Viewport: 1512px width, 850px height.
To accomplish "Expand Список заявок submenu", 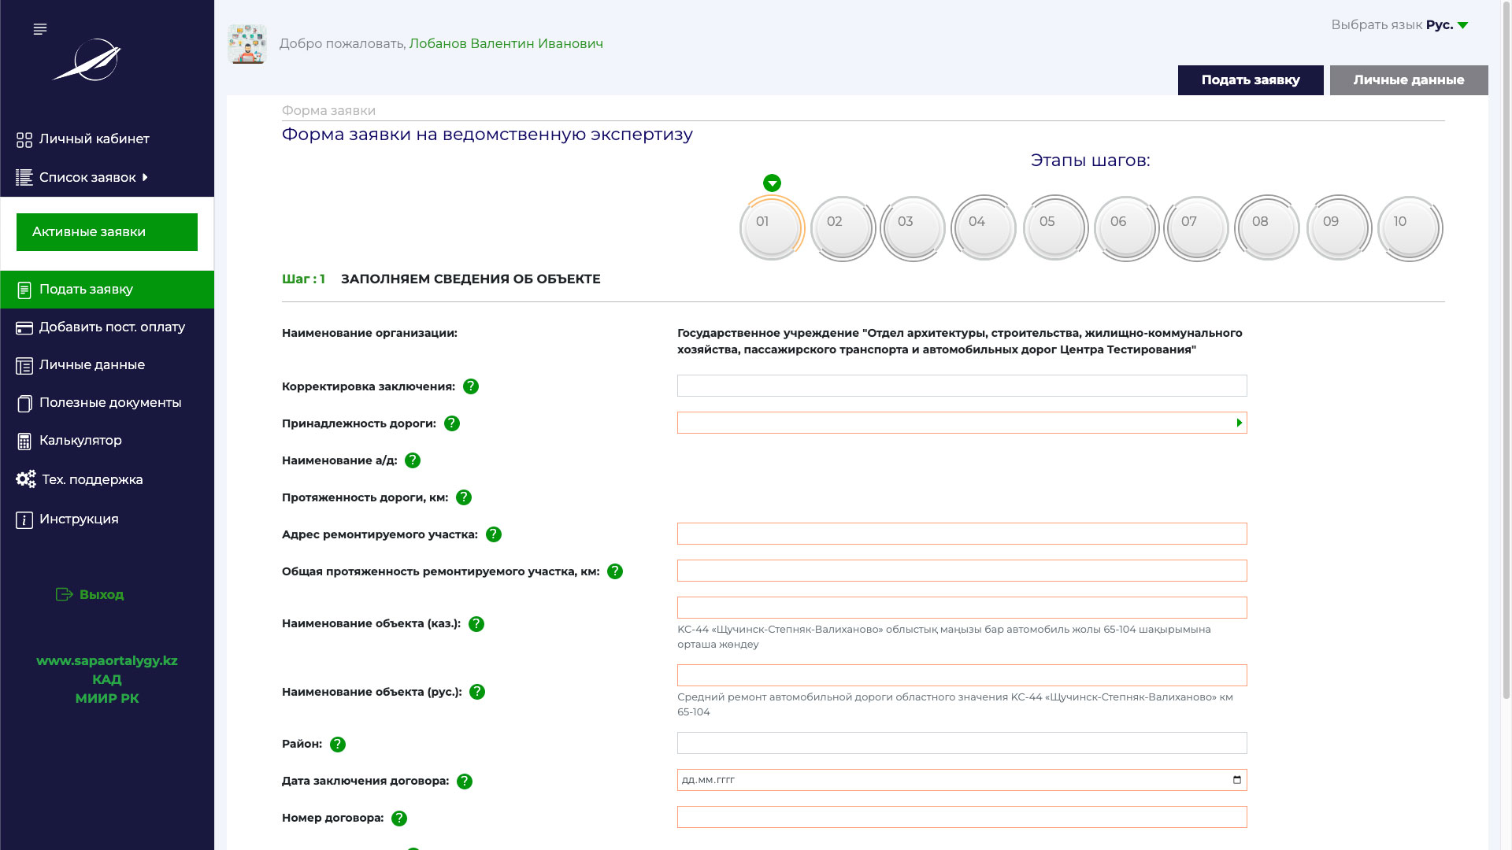I will (x=87, y=178).
